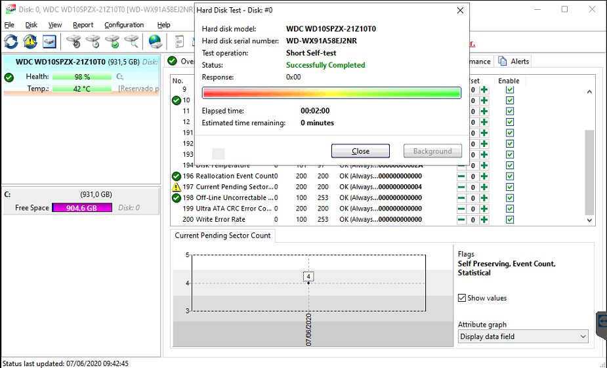Click the green plus on Current Pending Sector row

484,188
